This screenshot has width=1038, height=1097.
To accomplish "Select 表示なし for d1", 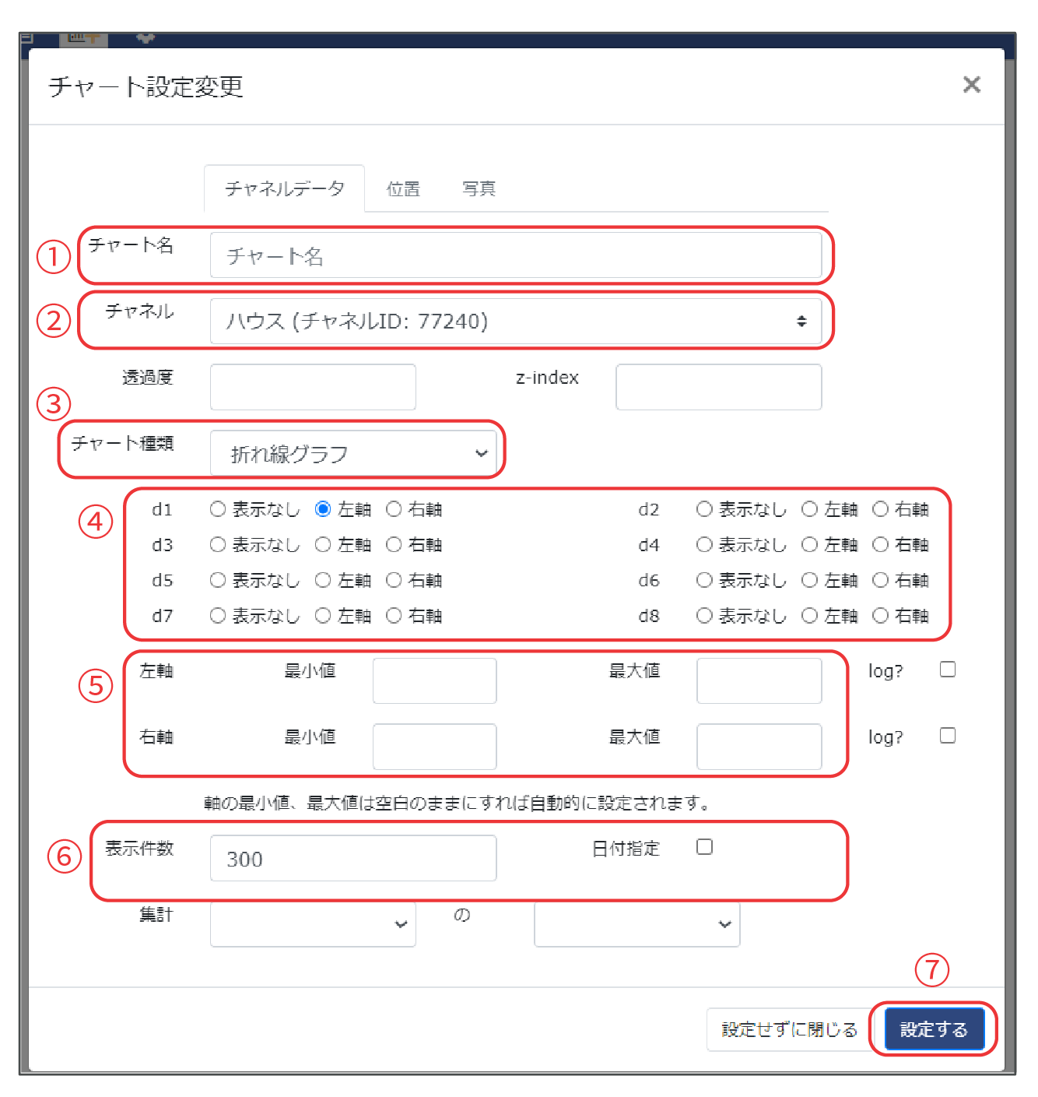I will 218,509.
